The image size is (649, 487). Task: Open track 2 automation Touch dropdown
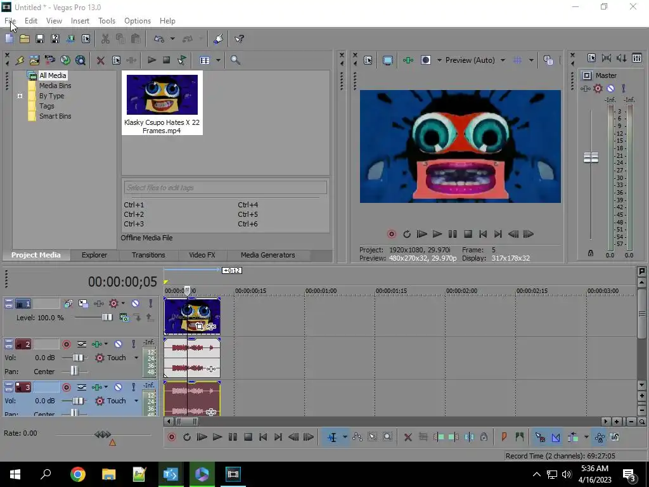point(136,358)
